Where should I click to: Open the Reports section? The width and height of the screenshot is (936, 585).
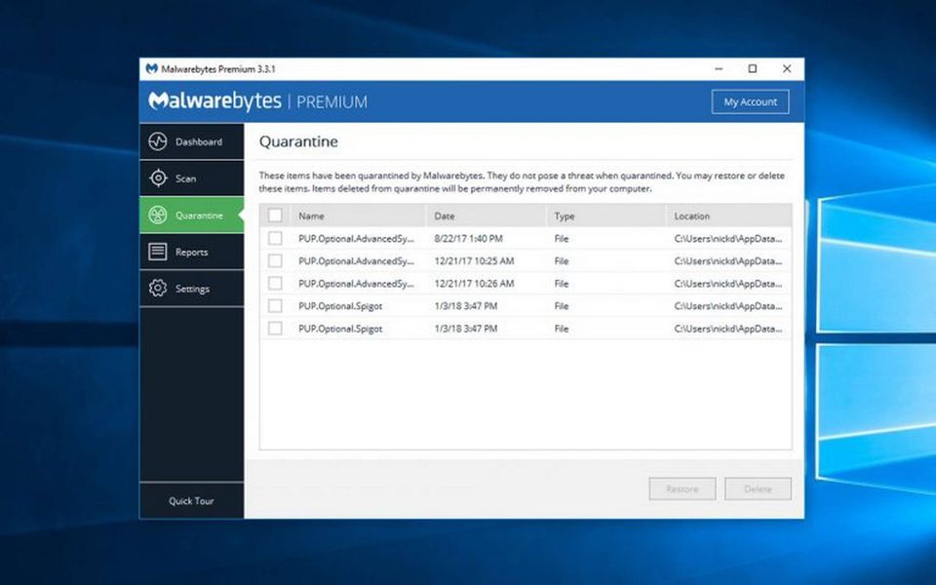tap(191, 253)
